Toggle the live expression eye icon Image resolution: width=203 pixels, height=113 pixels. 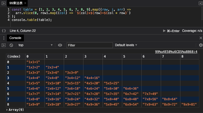point(60,45)
